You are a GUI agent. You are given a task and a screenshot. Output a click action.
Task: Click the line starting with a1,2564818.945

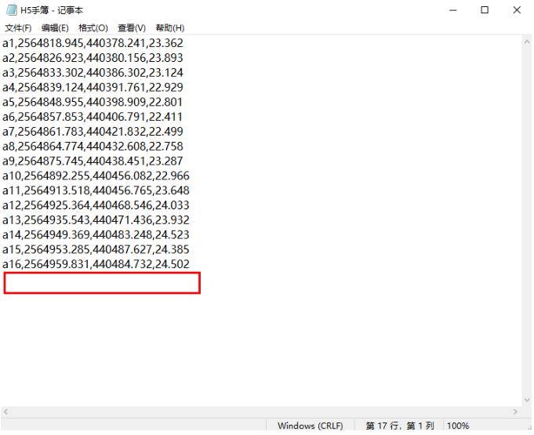93,43
